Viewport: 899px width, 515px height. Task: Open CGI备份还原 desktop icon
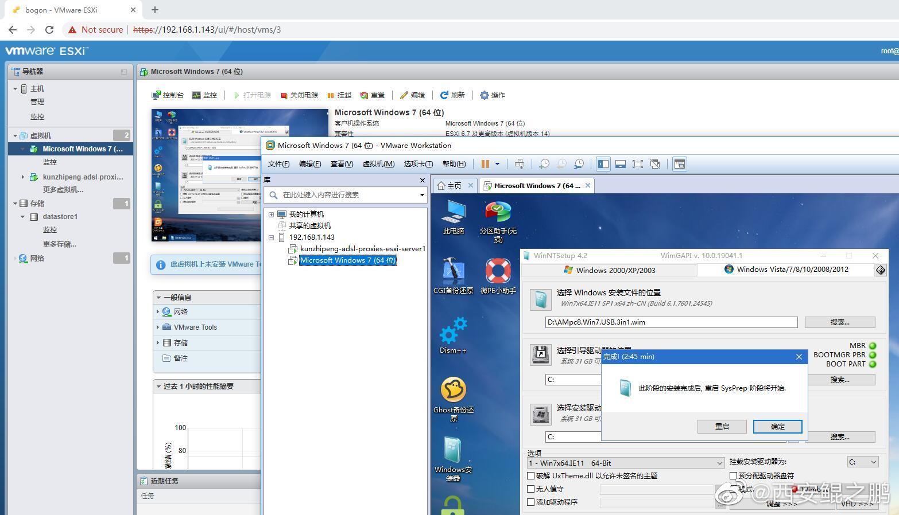[x=454, y=276]
